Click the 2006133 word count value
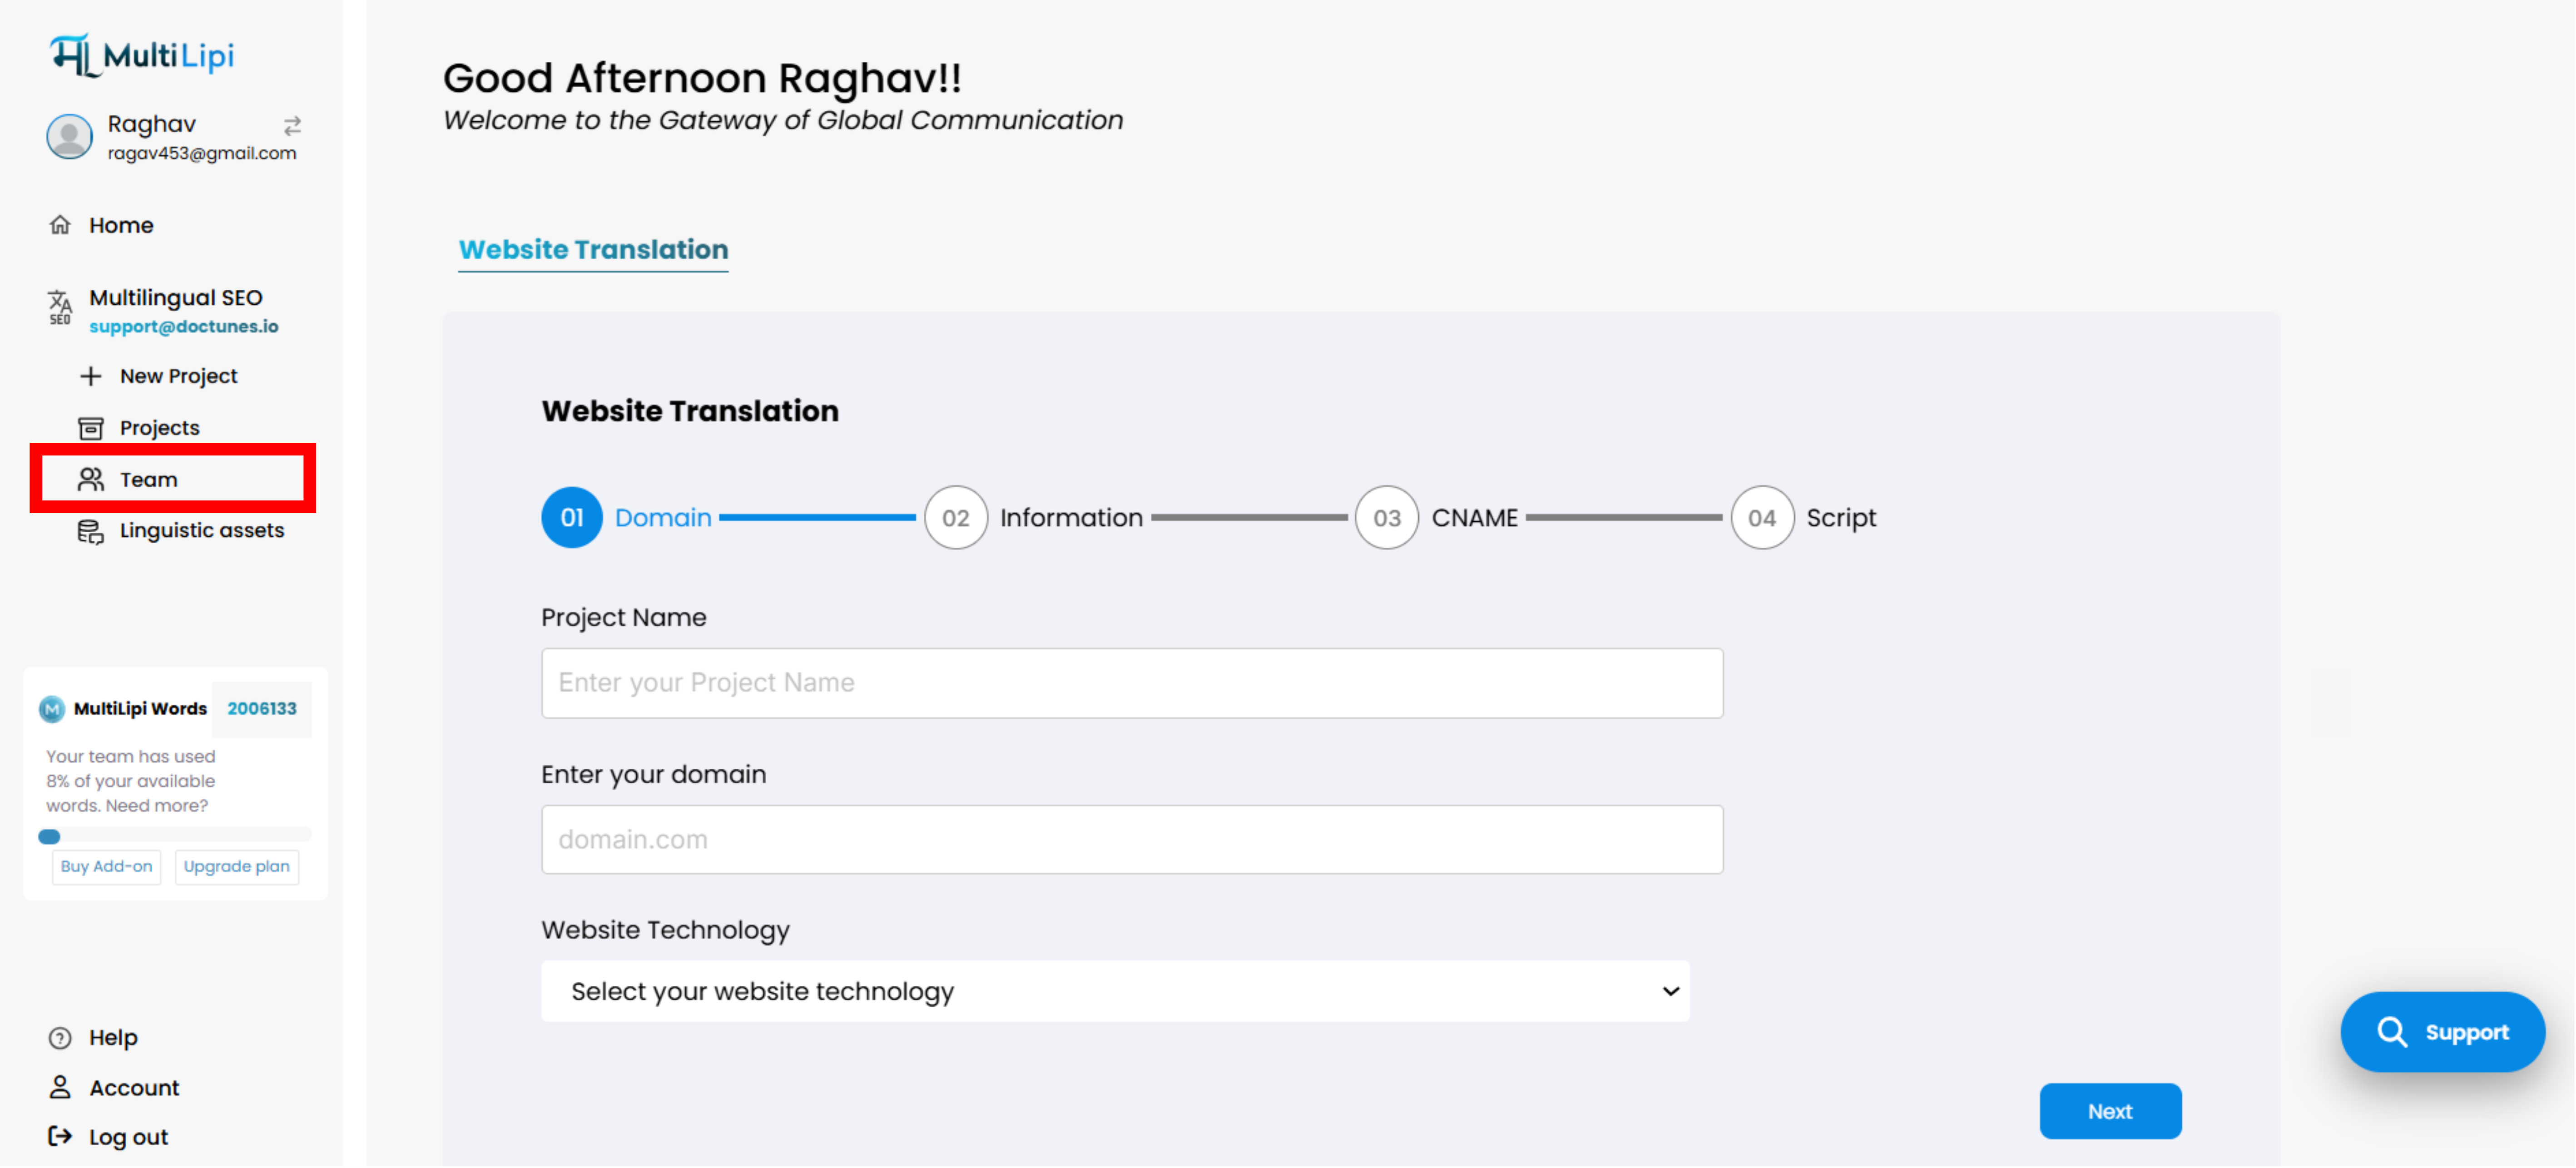The image size is (2576, 1168). pyautogui.click(x=262, y=709)
